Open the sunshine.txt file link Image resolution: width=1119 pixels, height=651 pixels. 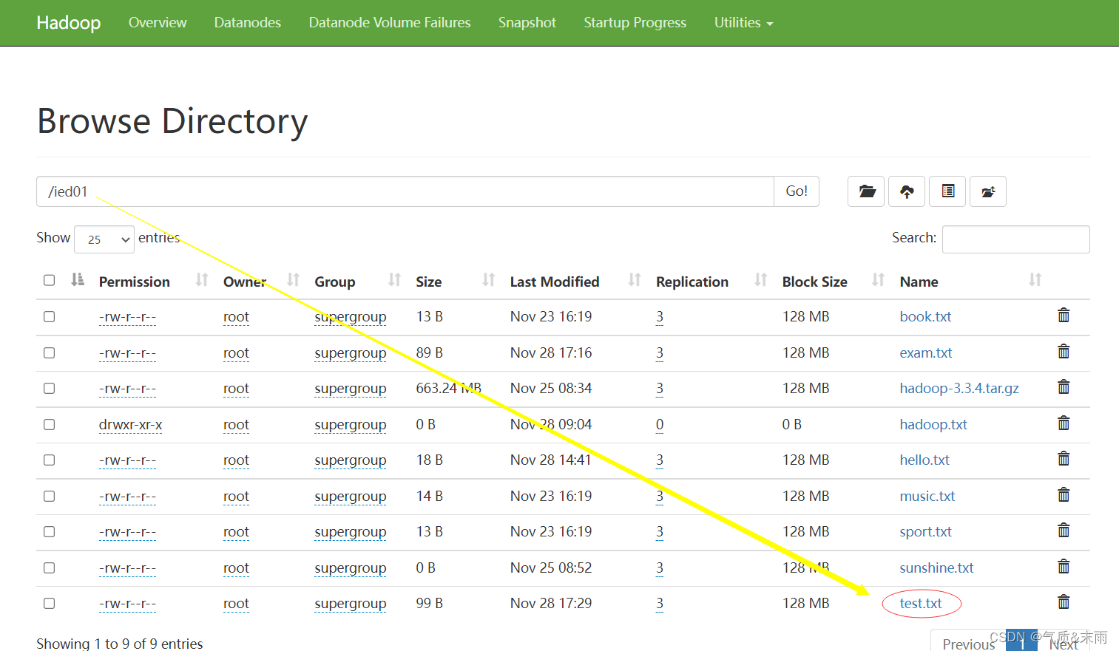coord(936,568)
